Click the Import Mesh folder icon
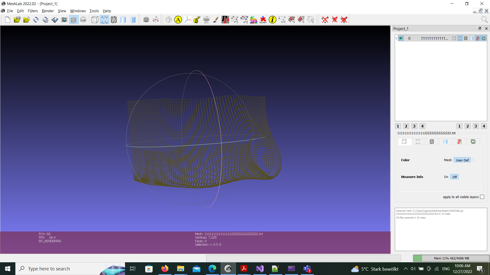 click(x=27, y=20)
